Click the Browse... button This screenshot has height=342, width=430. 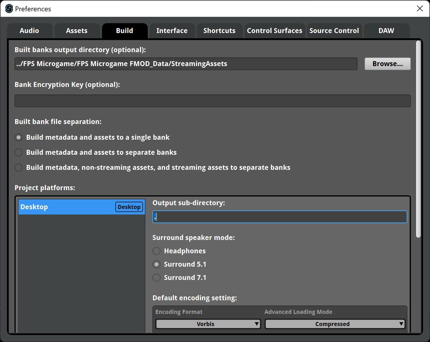tap(388, 64)
